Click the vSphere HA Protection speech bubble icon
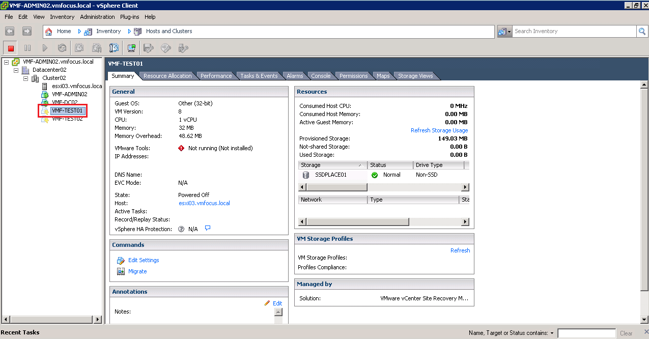This screenshot has height=339, width=649. tap(208, 229)
